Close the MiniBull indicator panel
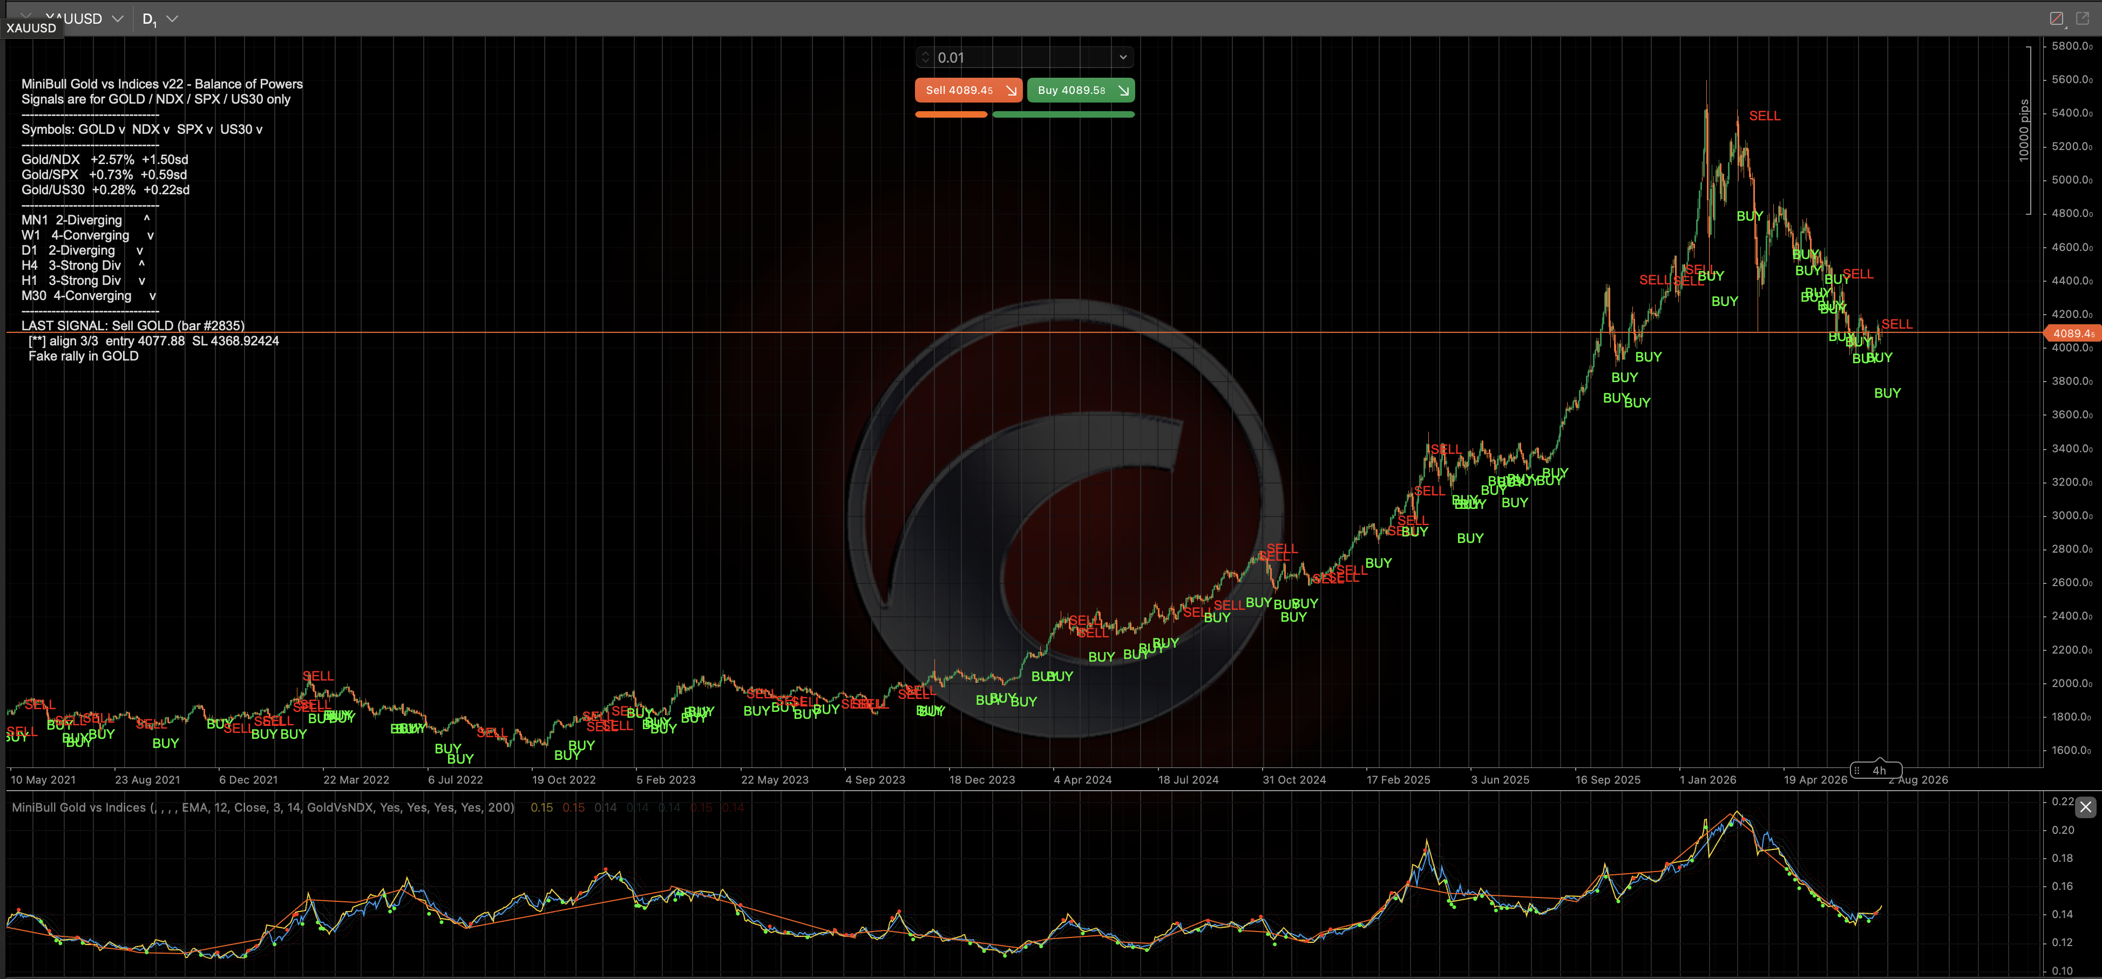 click(x=2085, y=807)
